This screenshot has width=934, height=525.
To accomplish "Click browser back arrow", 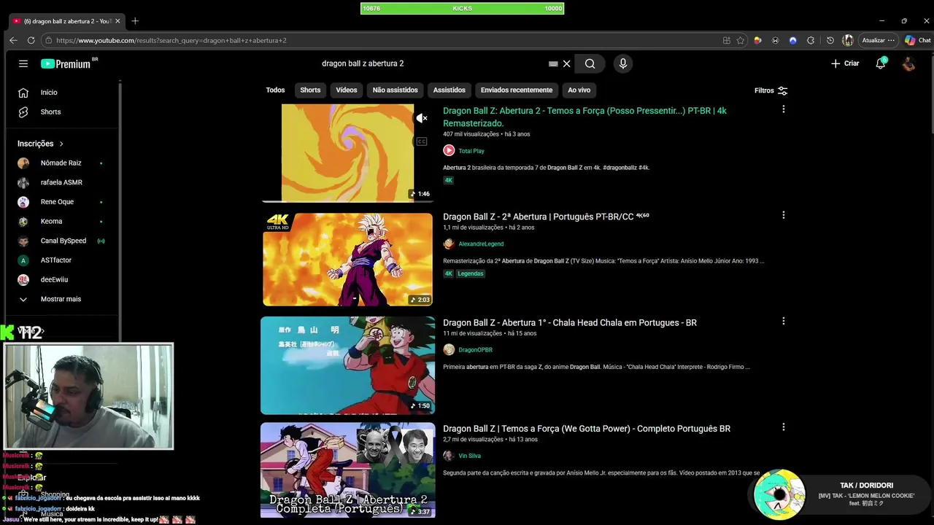I will 13,40.
